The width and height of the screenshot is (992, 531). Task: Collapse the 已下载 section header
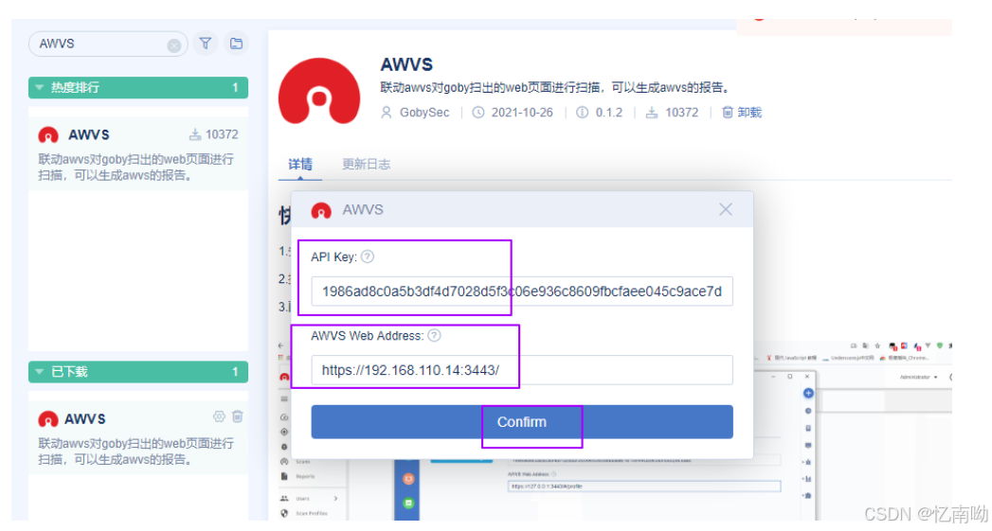138,372
